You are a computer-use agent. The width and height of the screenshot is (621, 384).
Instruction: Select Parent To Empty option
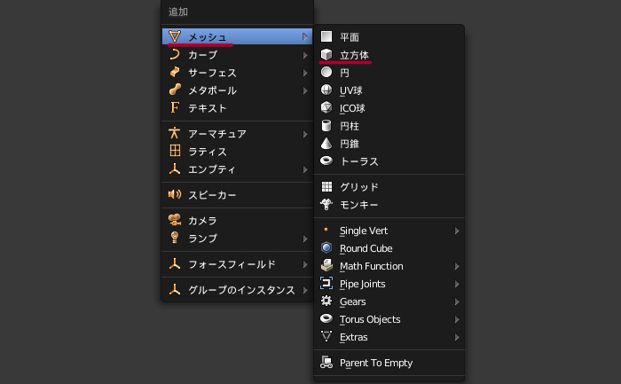click(375, 363)
